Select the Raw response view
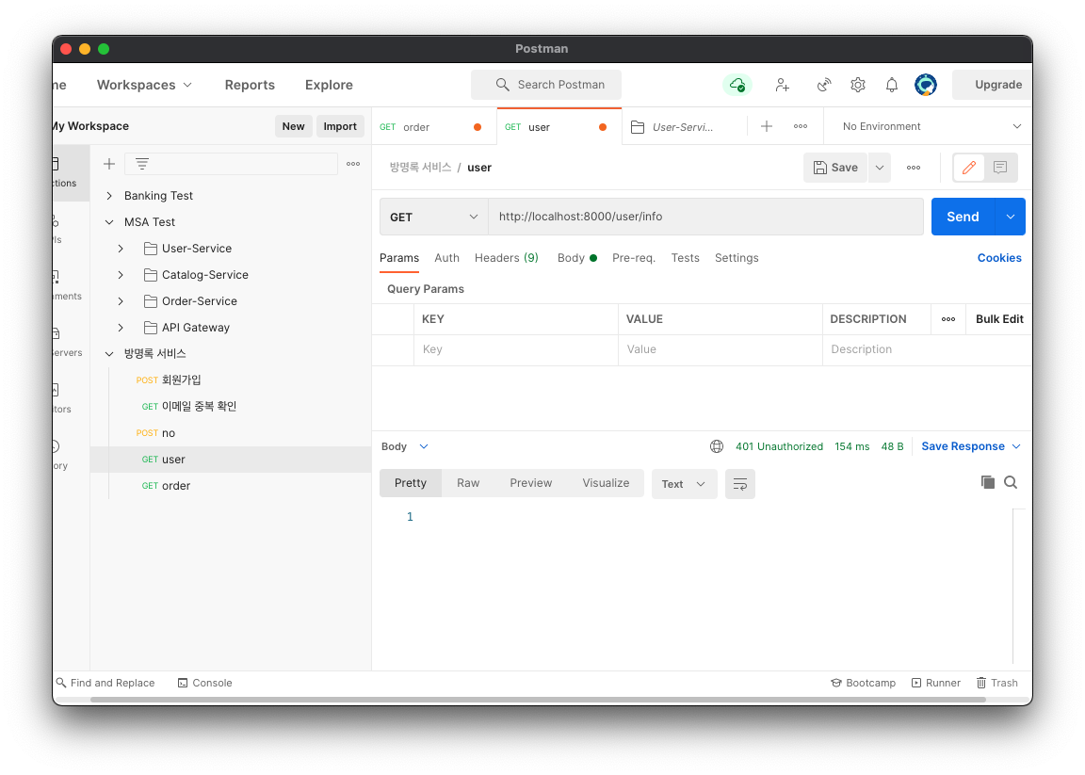 coord(468,483)
